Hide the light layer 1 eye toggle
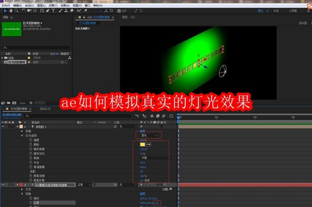The image size is (312, 207). [3, 126]
